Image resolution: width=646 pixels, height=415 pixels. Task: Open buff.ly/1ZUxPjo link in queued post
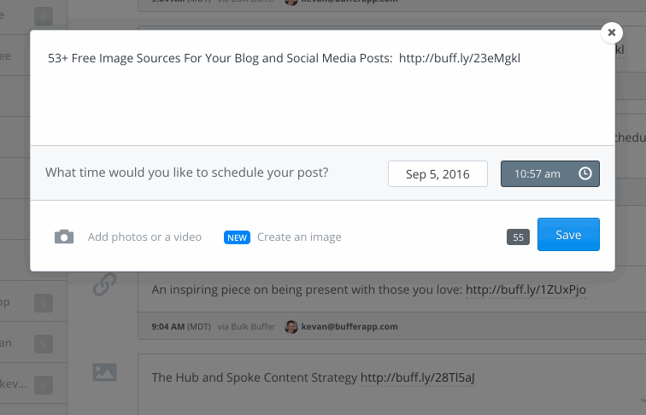(x=526, y=289)
